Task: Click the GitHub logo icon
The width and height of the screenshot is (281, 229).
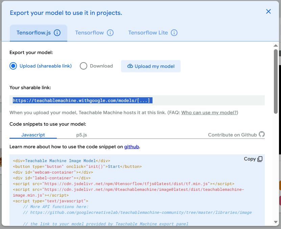Action: point(262,134)
